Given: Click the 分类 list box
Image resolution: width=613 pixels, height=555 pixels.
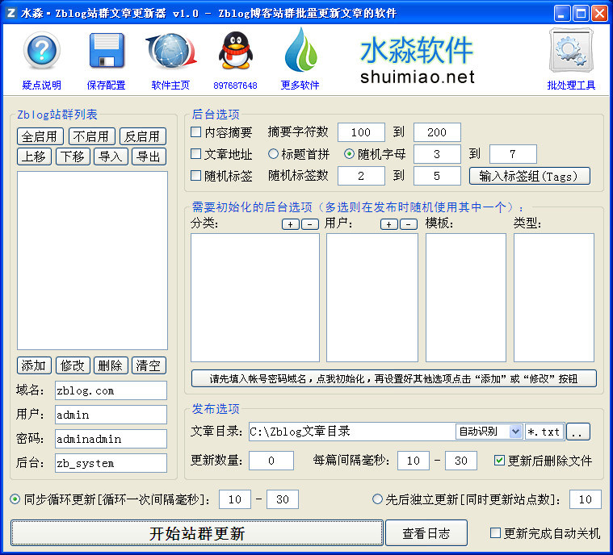Looking at the screenshot, I should (x=255, y=298).
